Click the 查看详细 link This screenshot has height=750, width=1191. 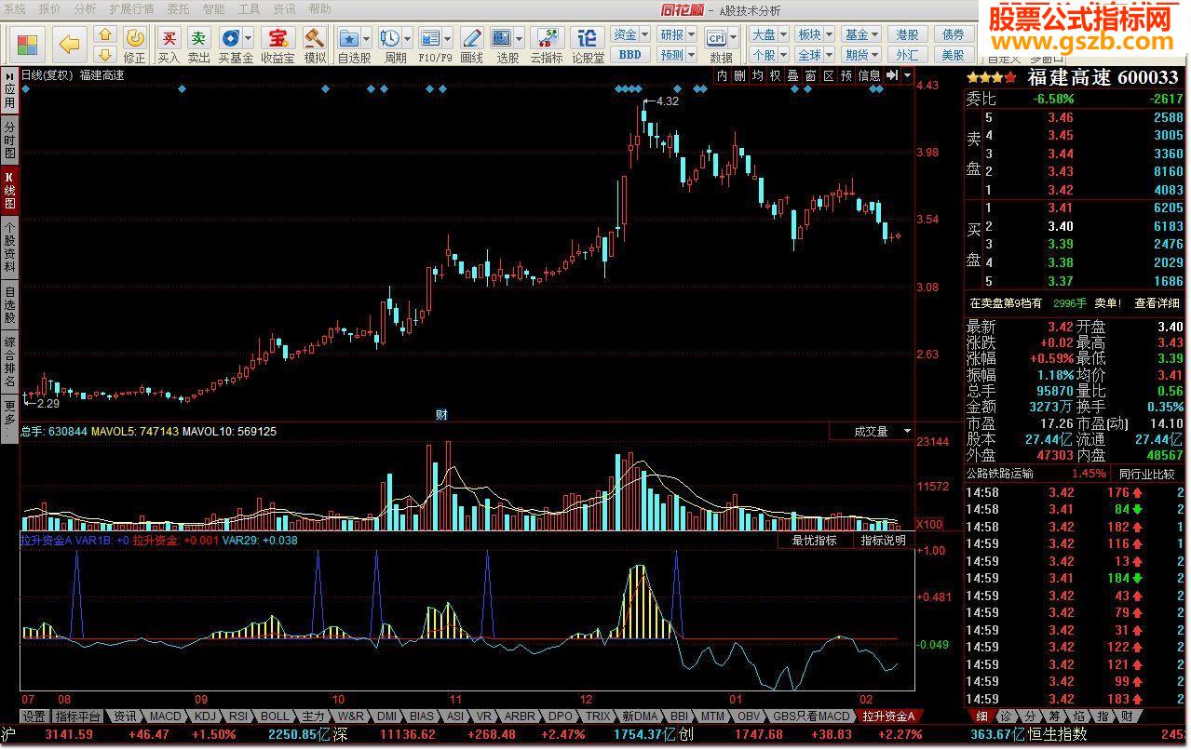[x=1157, y=303]
